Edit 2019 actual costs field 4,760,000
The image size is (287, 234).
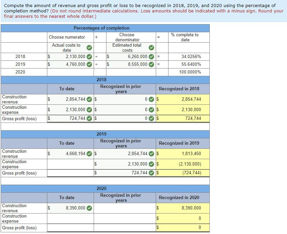70,64
